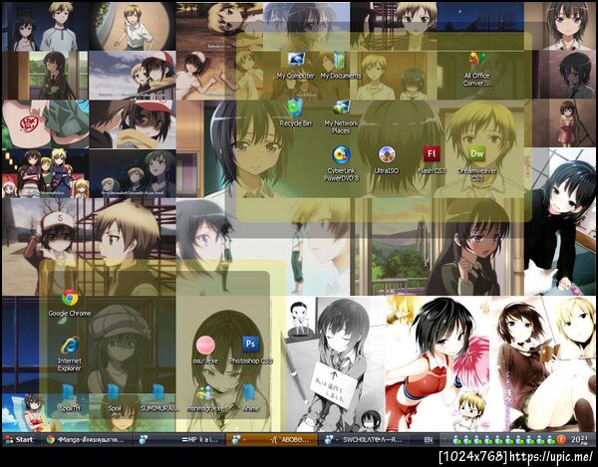Launch Google Chrome from the desktop
Screen dimensions: 598x467
(70, 304)
